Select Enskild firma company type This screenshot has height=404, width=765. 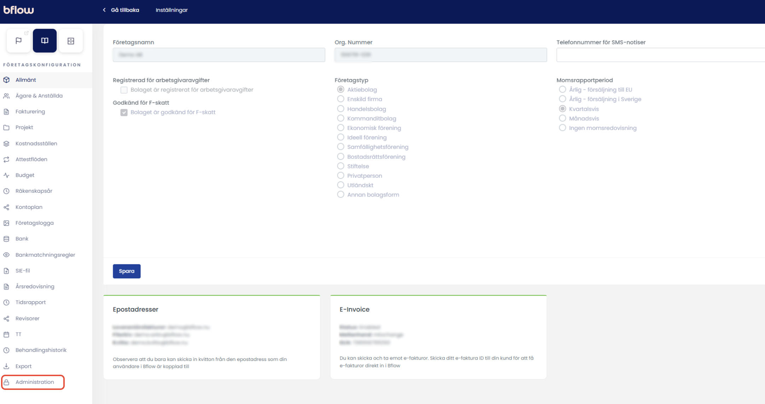341,99
